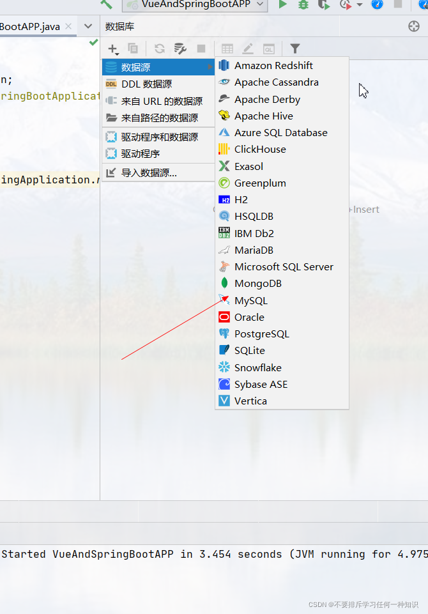Click the plus (New) button in Database toolbar
The width and height of the screenshot is (428, 614).
coord(113,49)
